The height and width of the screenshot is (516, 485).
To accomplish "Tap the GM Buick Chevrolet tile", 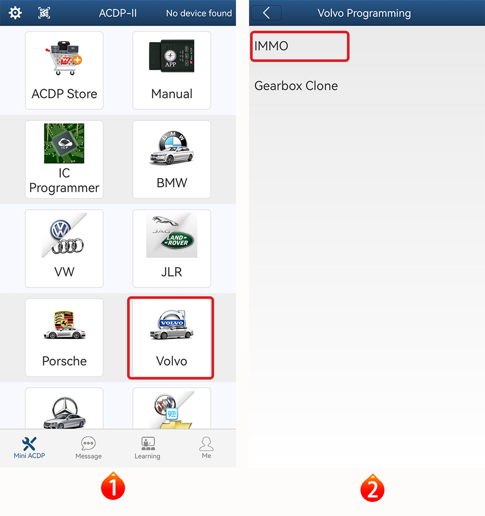I will 171,410.
